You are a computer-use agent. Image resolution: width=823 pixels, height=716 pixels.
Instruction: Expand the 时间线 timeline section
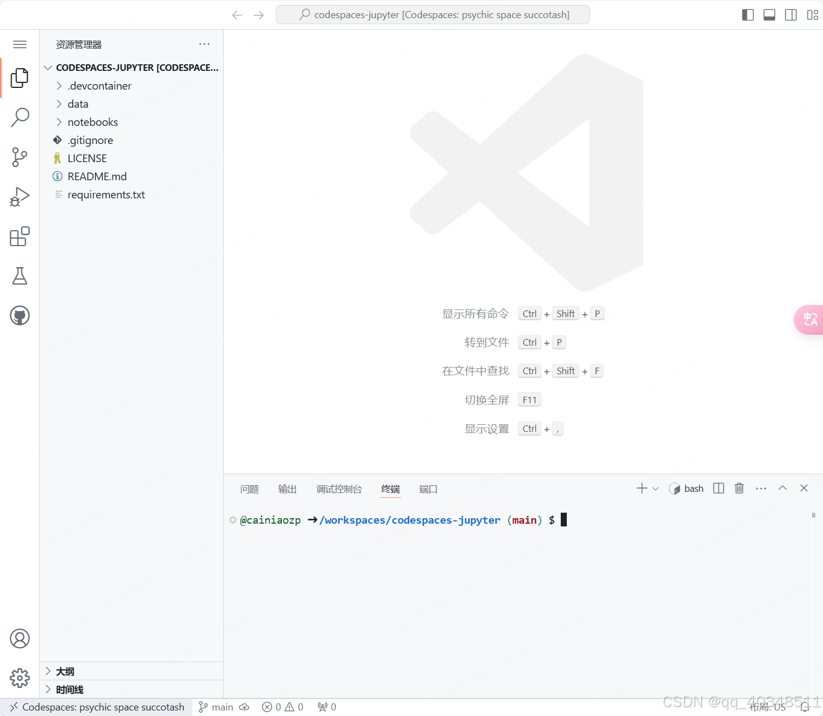[131, 689]
